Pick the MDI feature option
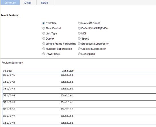Screen dimensions: 156x127 [79, 33]
